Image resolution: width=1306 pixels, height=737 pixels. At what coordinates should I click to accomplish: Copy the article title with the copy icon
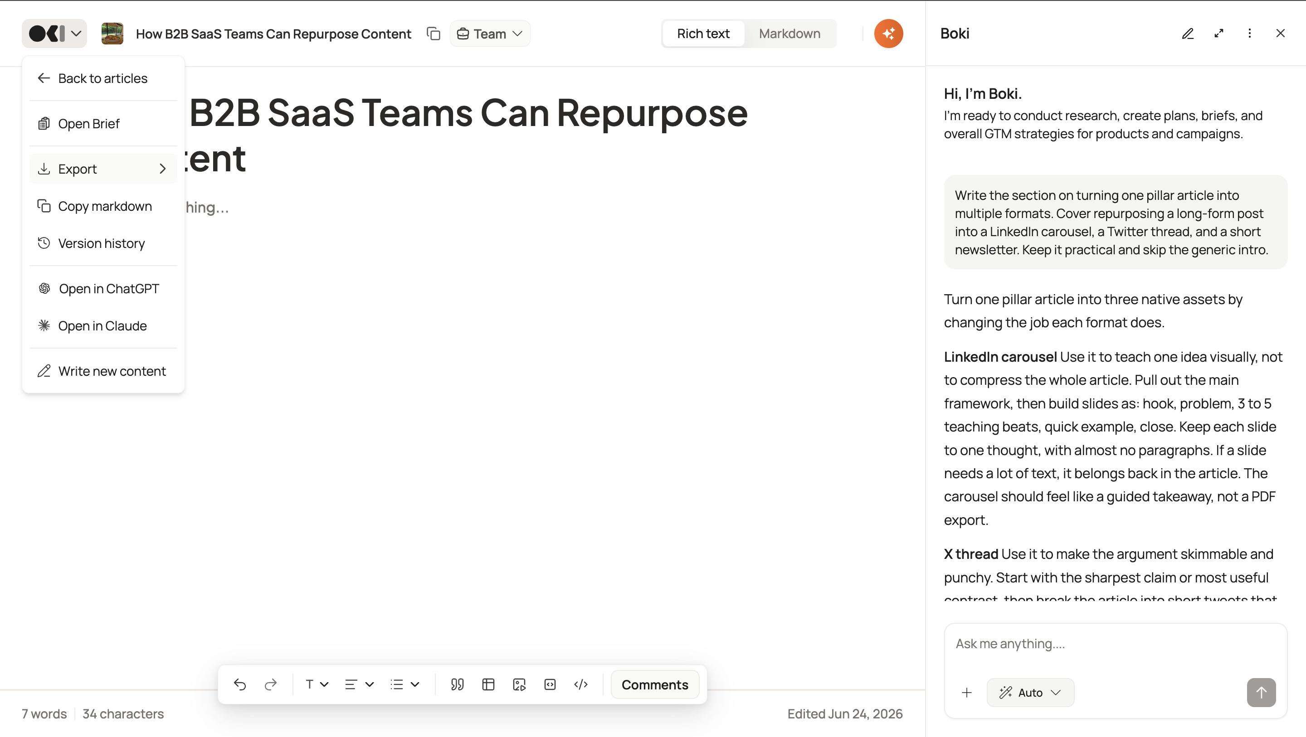434,34
